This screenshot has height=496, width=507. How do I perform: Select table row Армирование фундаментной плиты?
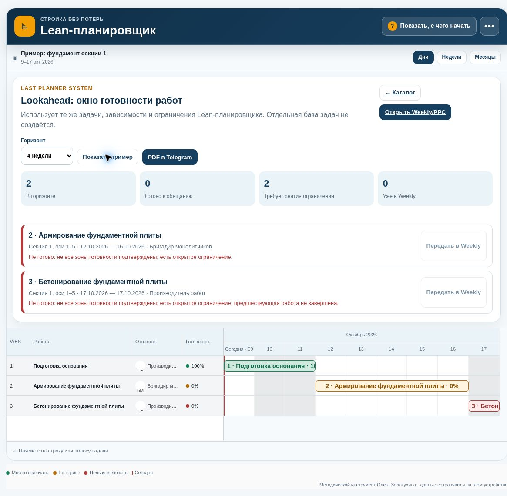click(x=115, y=386)
